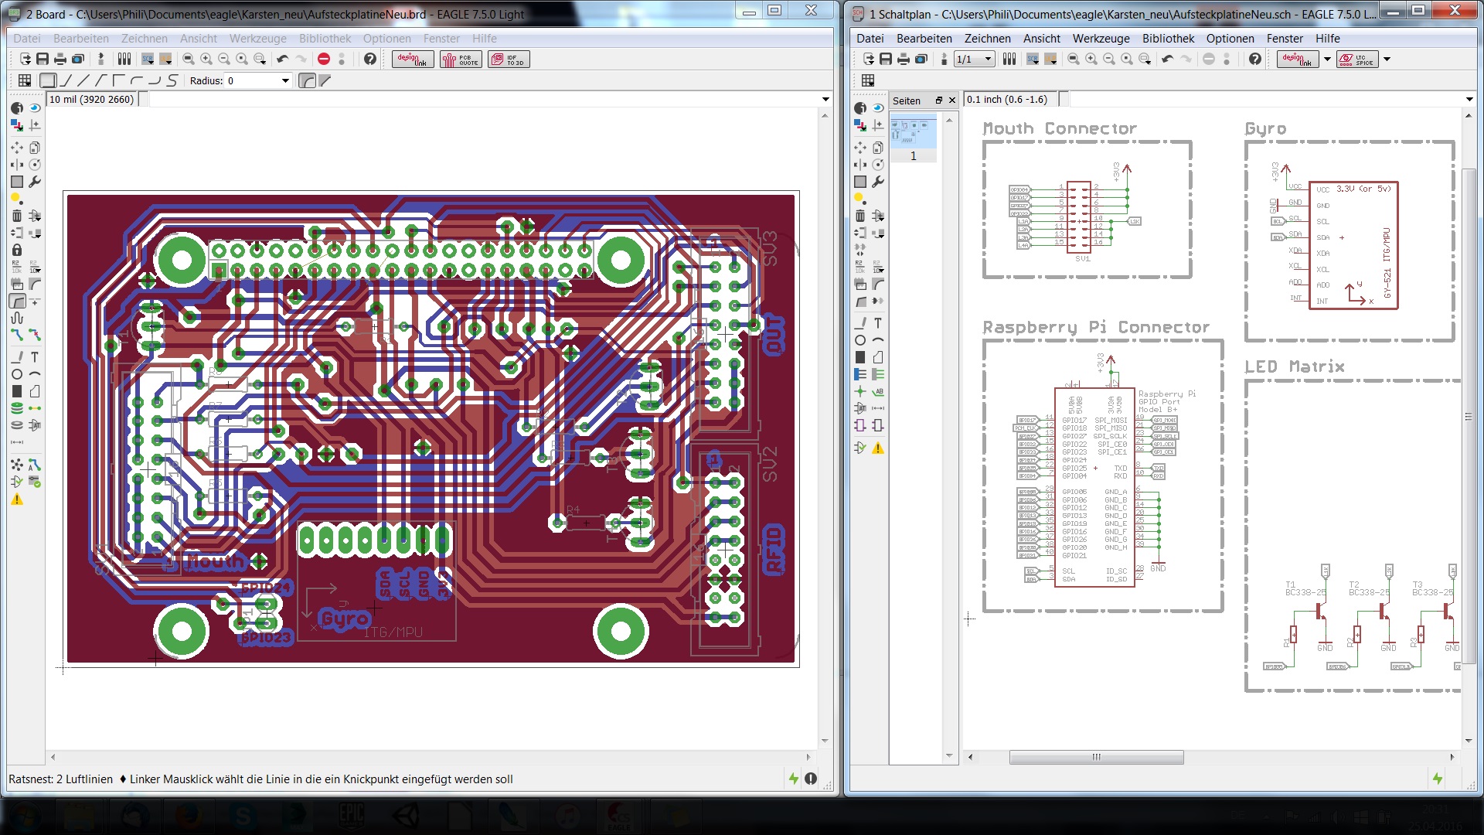Open Bibliothek menu in schematic window
Image resolution: width=1484 pixels, height=835 pixels.
[1168, 38]
